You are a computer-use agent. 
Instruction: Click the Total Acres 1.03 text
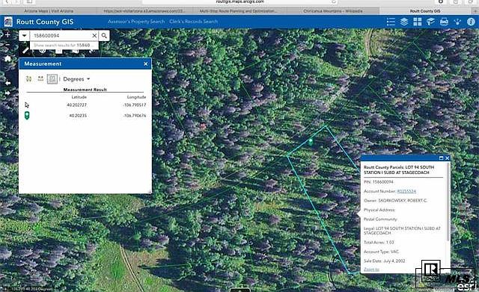click(379, 242)
